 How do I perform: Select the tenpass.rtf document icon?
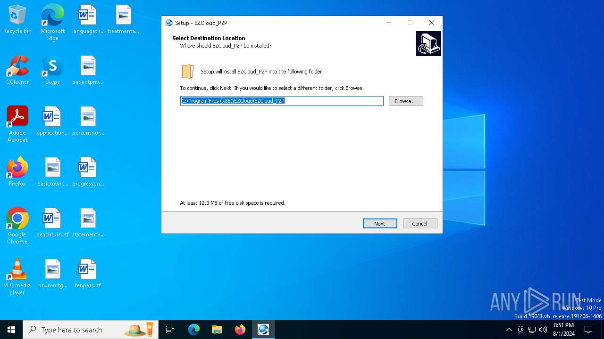pyautogui.click(x=88, y=274)
